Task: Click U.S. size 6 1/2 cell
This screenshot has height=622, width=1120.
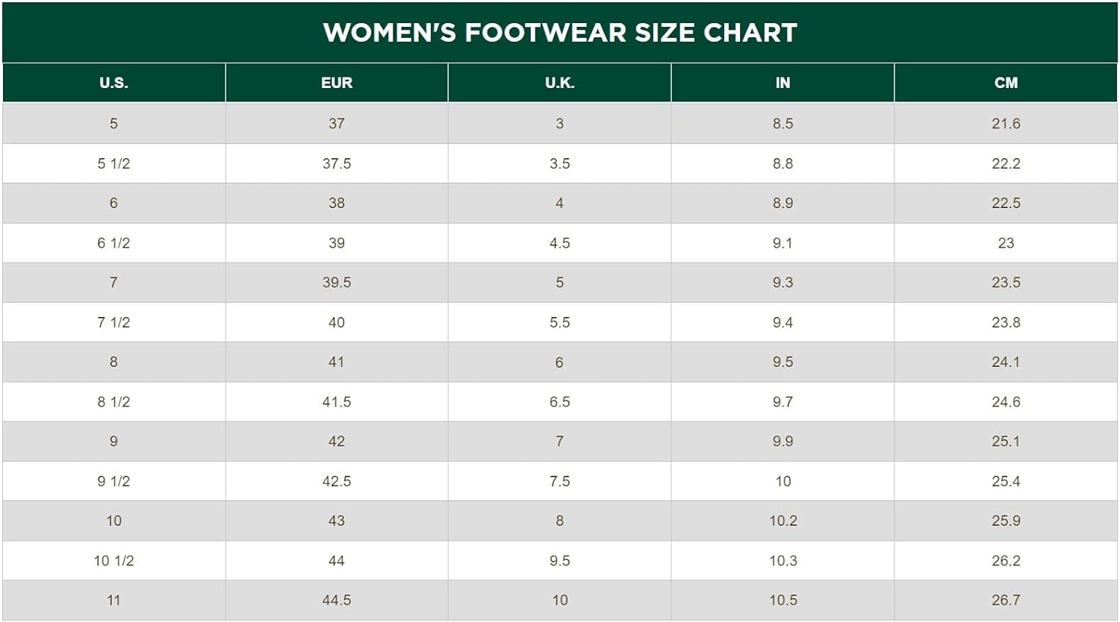Action: [x=113, y=243]
